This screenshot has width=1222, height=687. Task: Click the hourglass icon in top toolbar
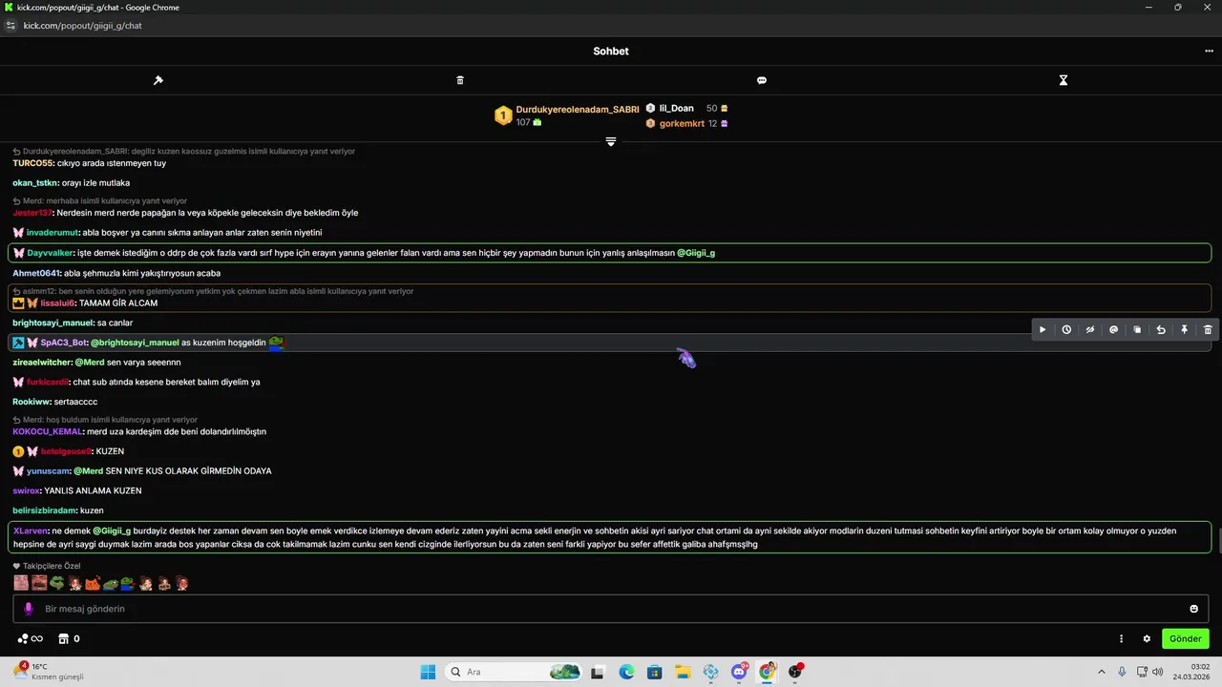click(1064, 80)
